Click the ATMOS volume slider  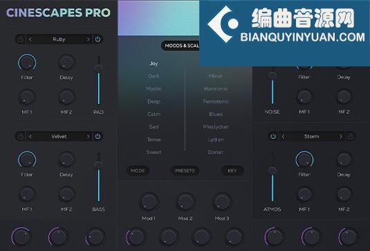coord(272,178)
